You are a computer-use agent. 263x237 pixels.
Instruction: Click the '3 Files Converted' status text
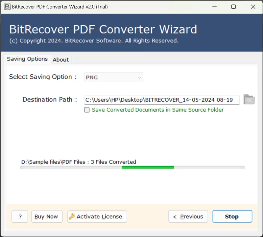(x=113, y=162)
